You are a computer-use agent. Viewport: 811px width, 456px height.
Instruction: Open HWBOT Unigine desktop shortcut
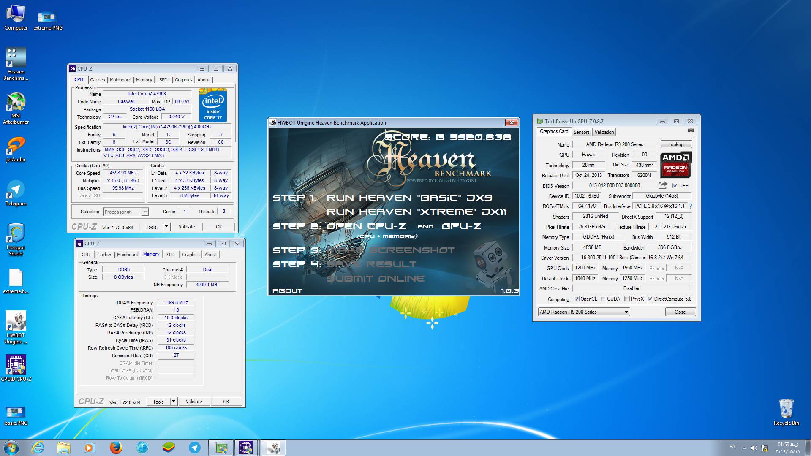[x=16, y=328]
